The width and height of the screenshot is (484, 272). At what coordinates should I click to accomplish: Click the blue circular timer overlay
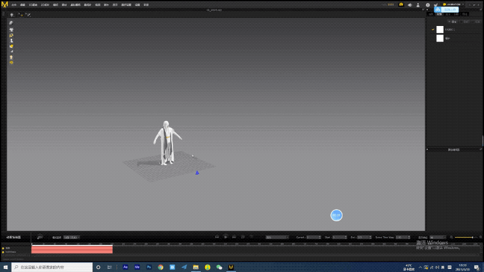pos(336,215)
